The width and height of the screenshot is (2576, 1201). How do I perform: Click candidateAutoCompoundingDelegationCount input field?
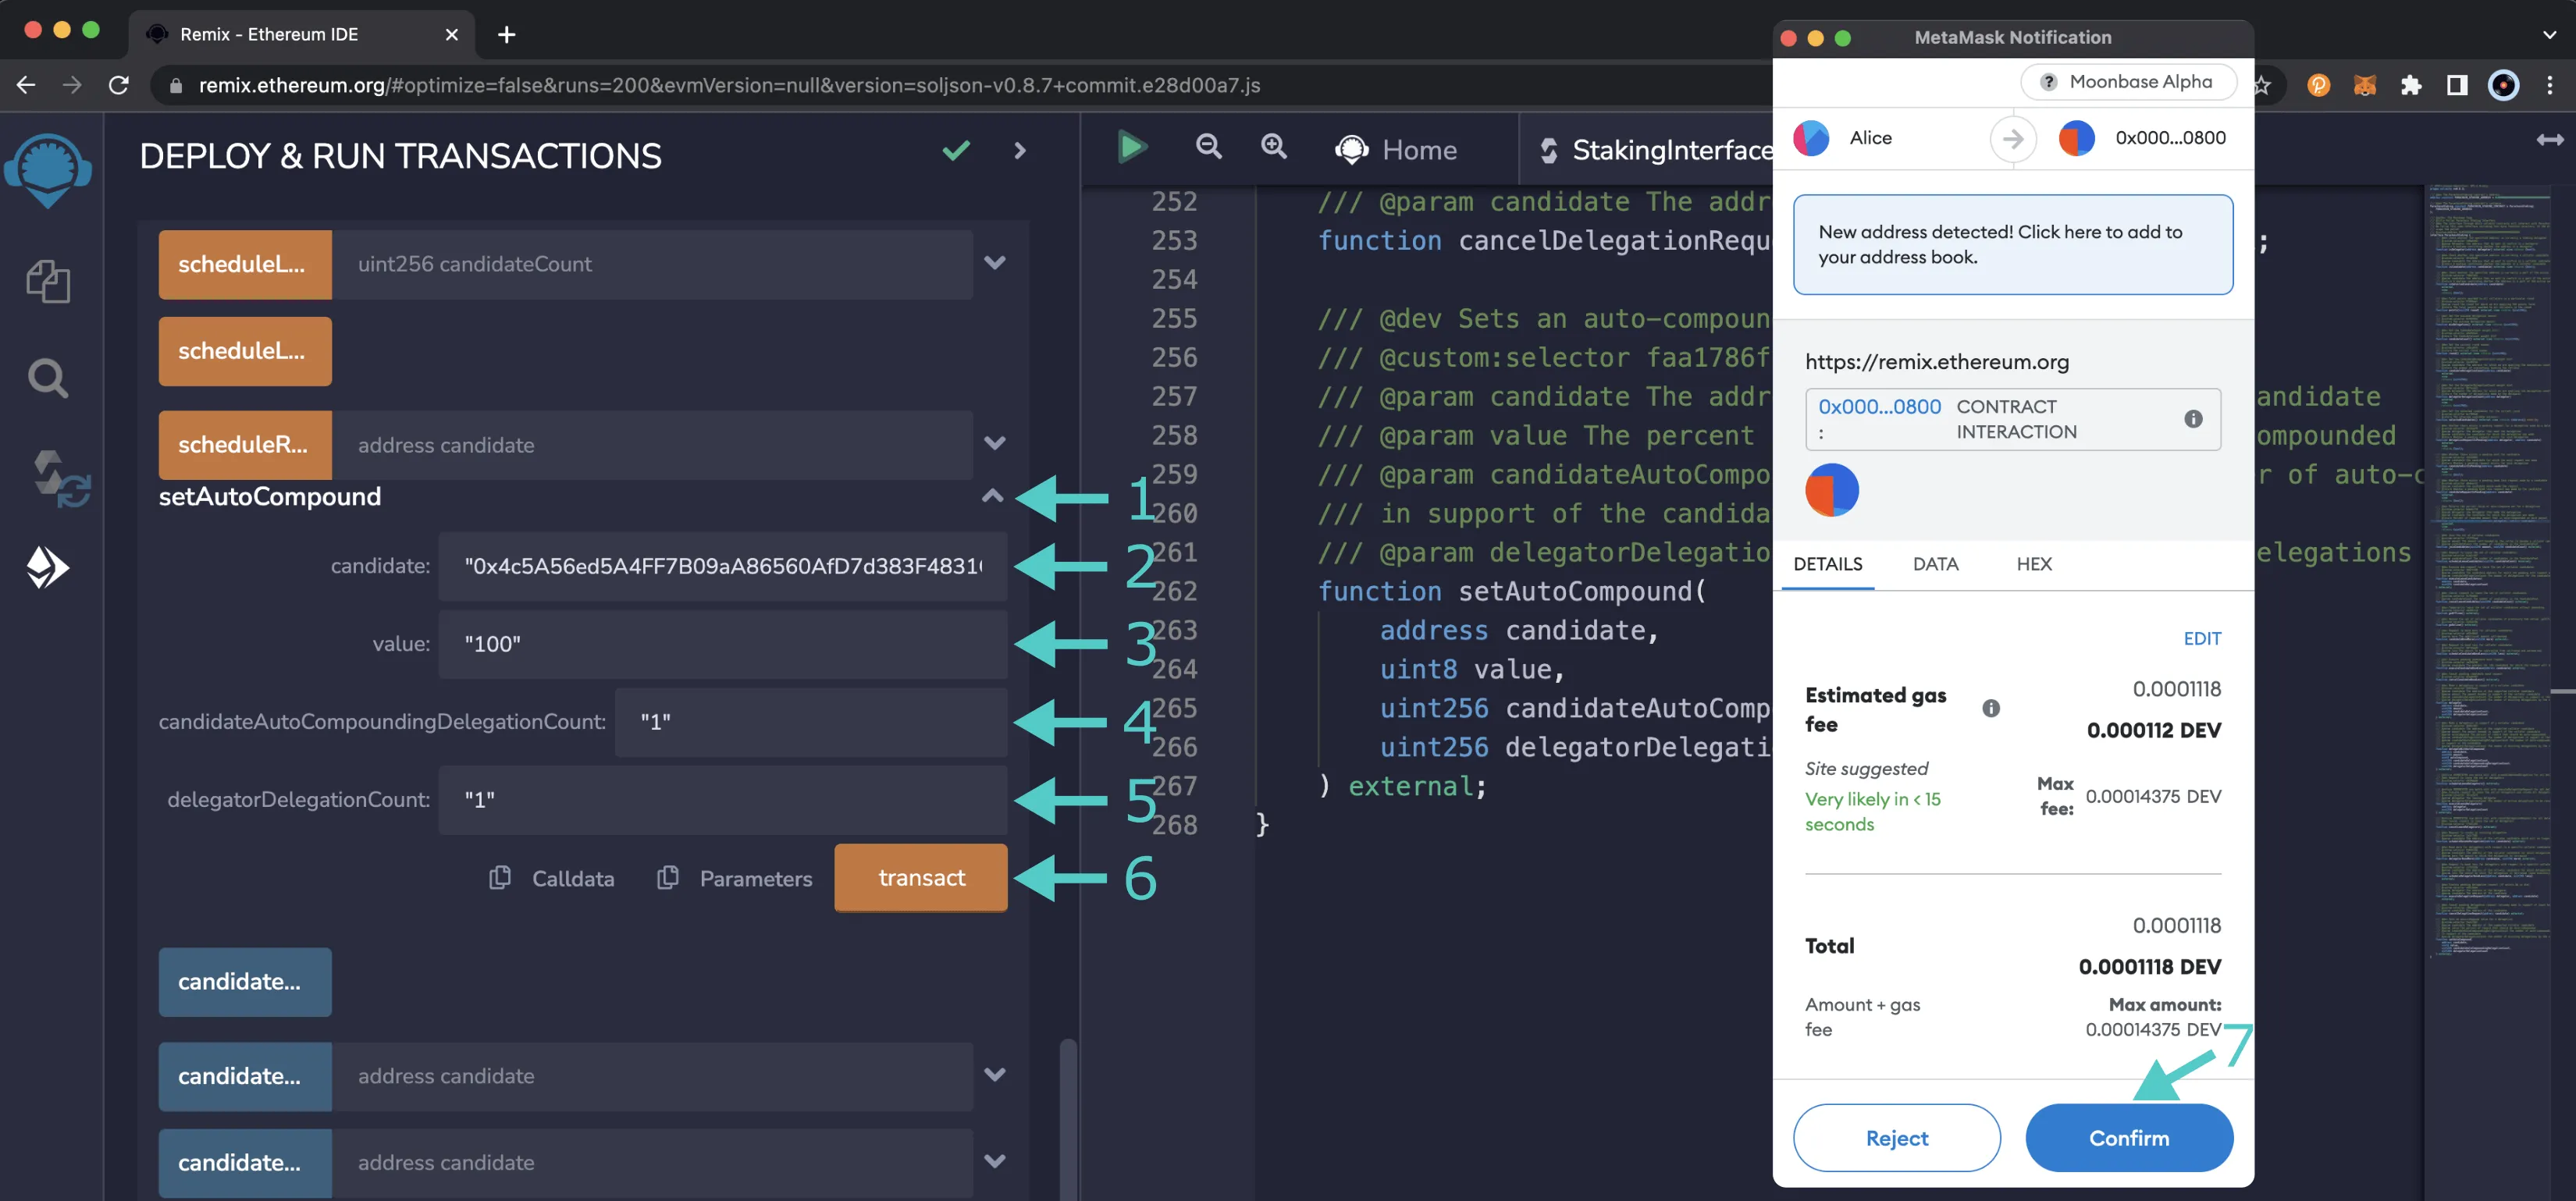(810, 721)
